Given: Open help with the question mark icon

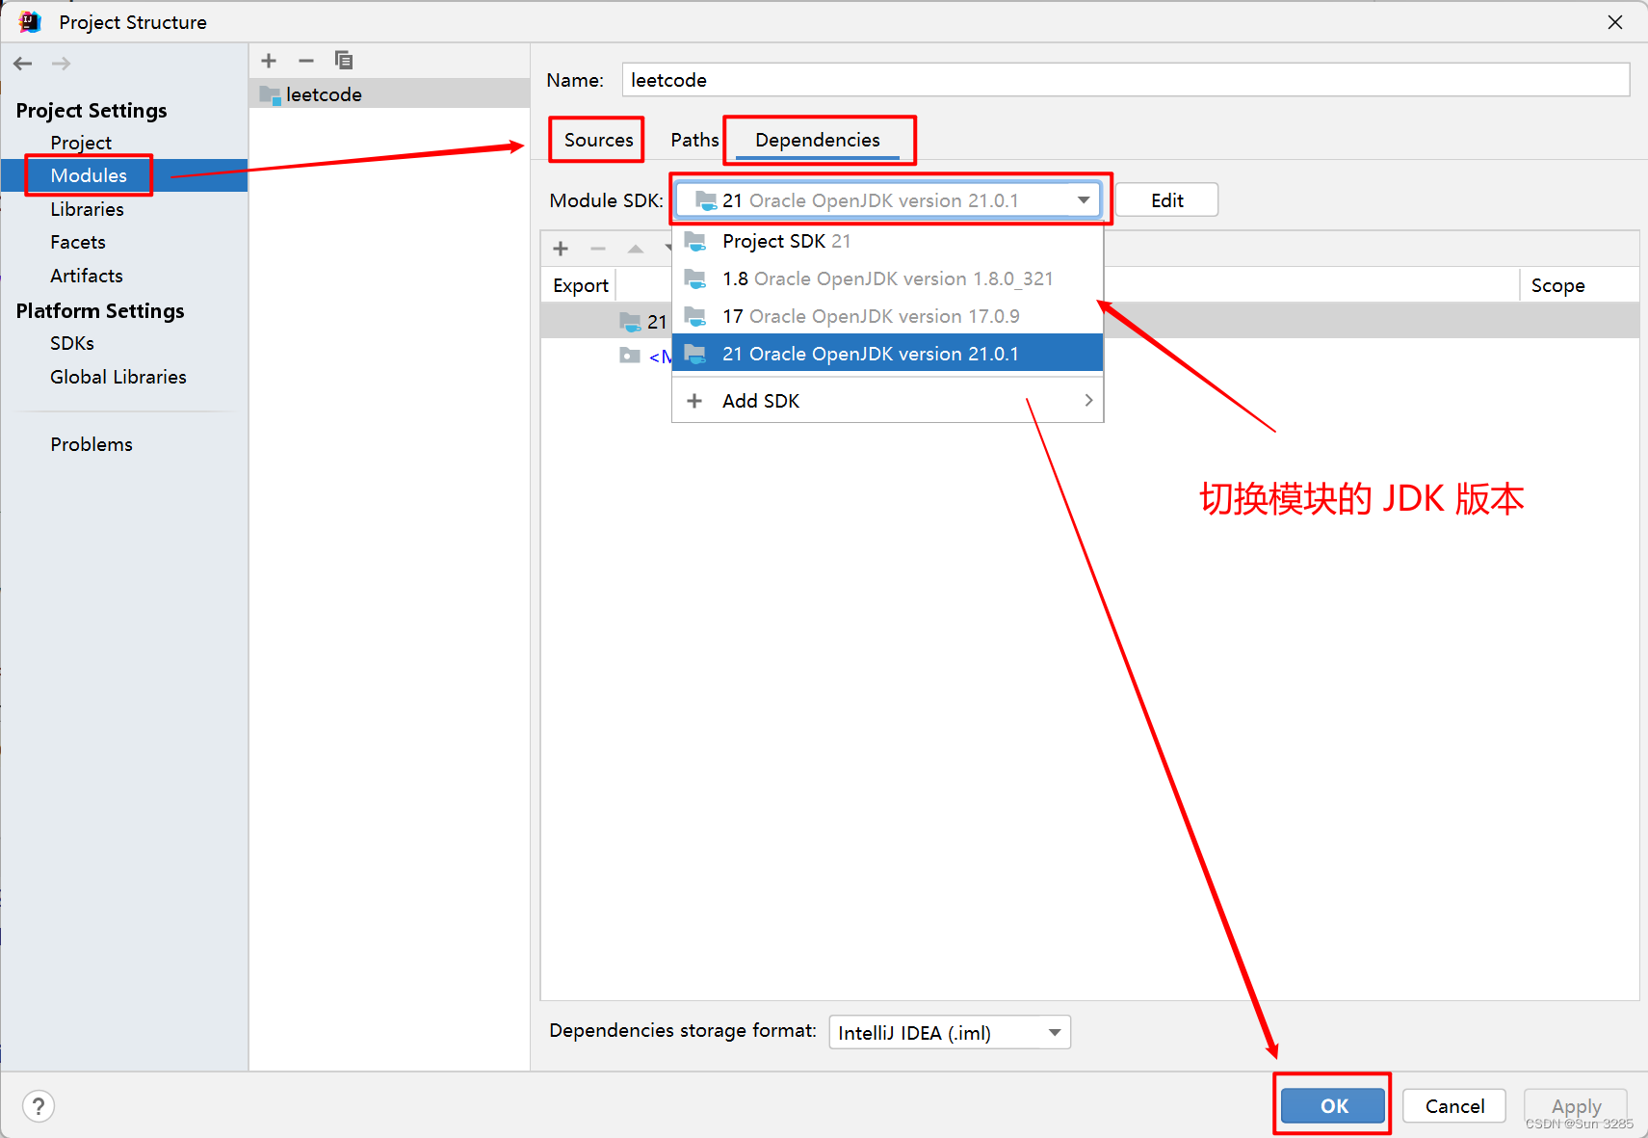Looking at the screenshot, I should coord(39,1106).
